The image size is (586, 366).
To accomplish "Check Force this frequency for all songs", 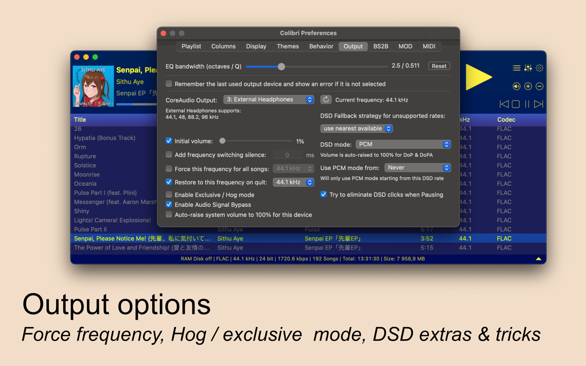I will (169, 169).
